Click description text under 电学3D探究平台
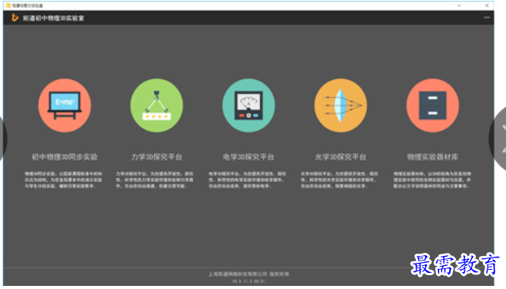The image size is (506, 289). [247, 180]
